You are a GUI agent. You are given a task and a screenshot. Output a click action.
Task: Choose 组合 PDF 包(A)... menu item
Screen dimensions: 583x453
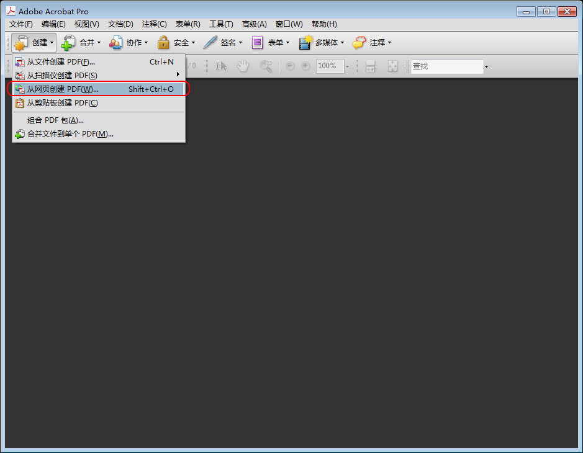tap(99, 120)
